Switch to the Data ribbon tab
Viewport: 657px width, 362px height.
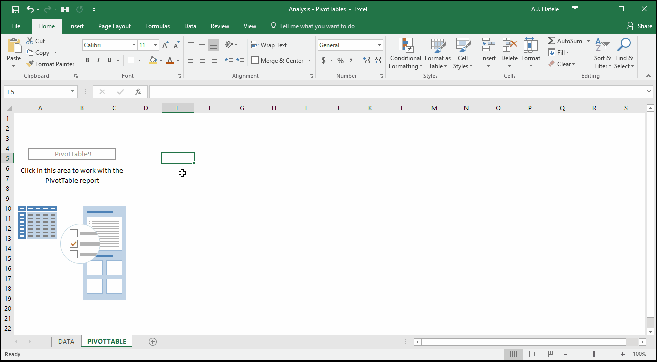pos(190,26)
